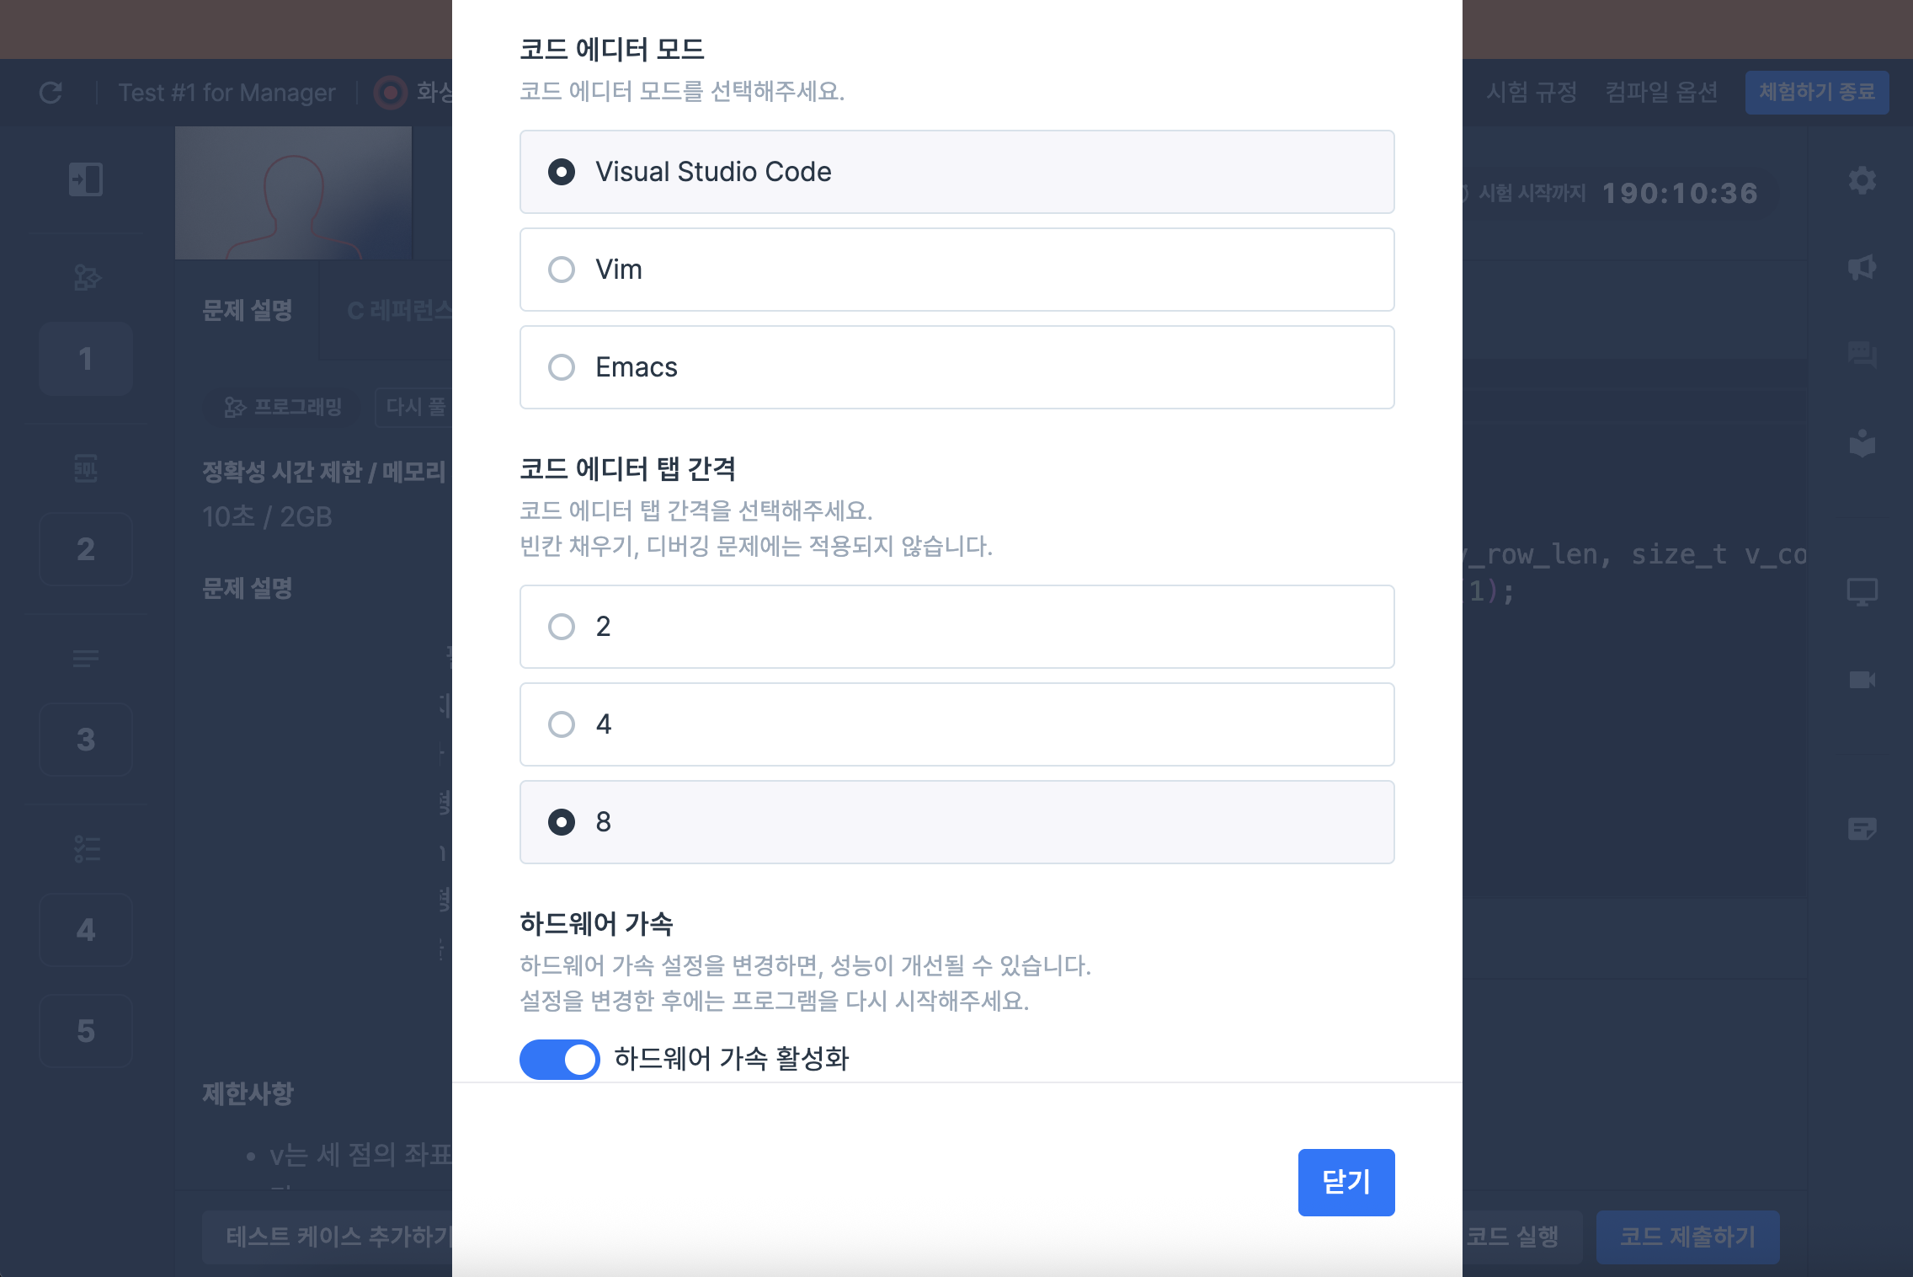Click the video camera icon
This screenshot has height=1277, width=1913.
(x=1862, y=679)
